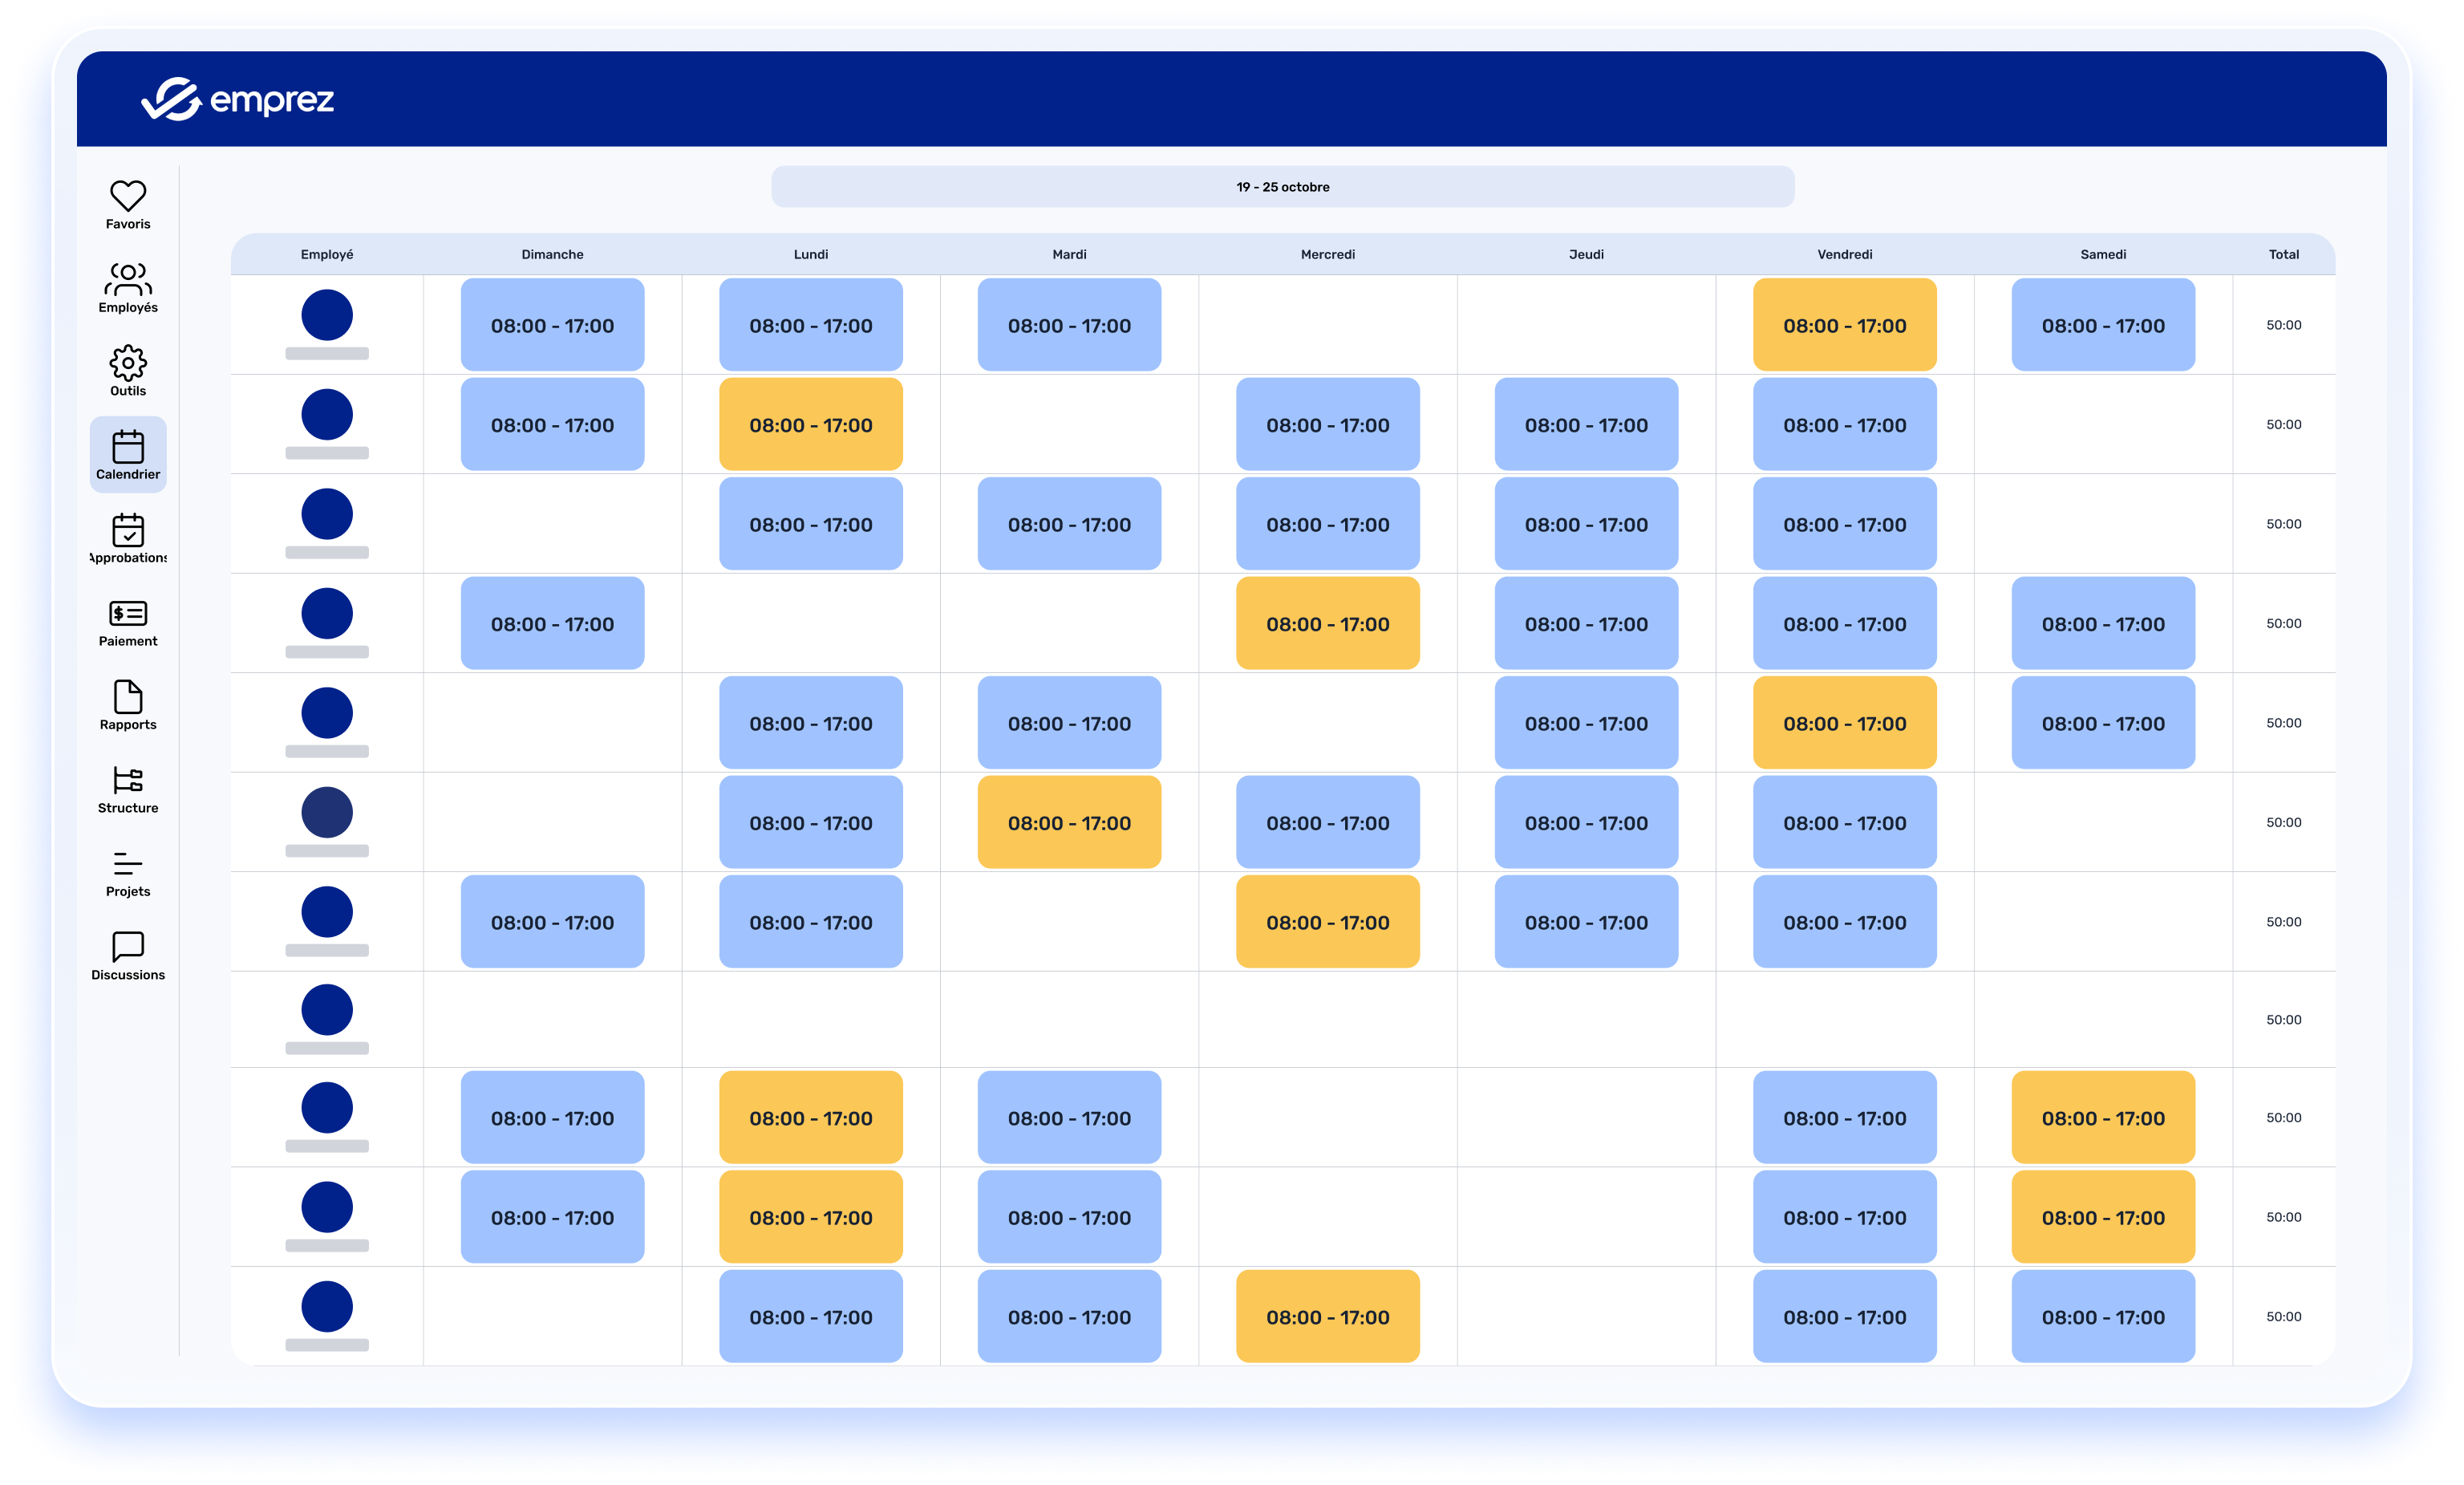Viewport: 2464px width, 1485px height.
Task: Open the Rapports document icon
Action: tap(128, 697)
